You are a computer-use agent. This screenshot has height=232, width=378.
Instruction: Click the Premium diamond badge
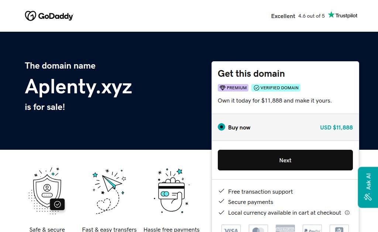pos(233,88)
